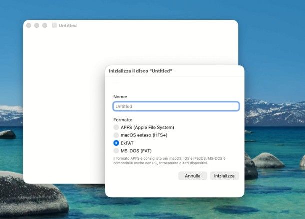
Task: Click the Inizializza button
Action: point(224,176)
